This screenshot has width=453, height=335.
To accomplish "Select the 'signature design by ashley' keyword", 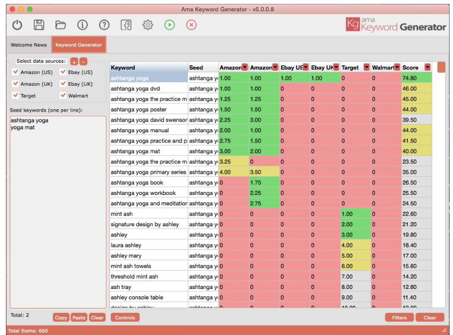I will point(149,224).
